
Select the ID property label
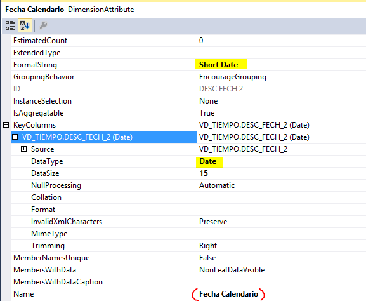[16, 89]
